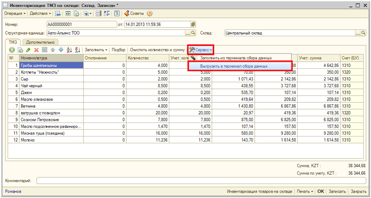371x198 pixels.
Task: Click the red Delete row icon
Action: click(36, 50)
